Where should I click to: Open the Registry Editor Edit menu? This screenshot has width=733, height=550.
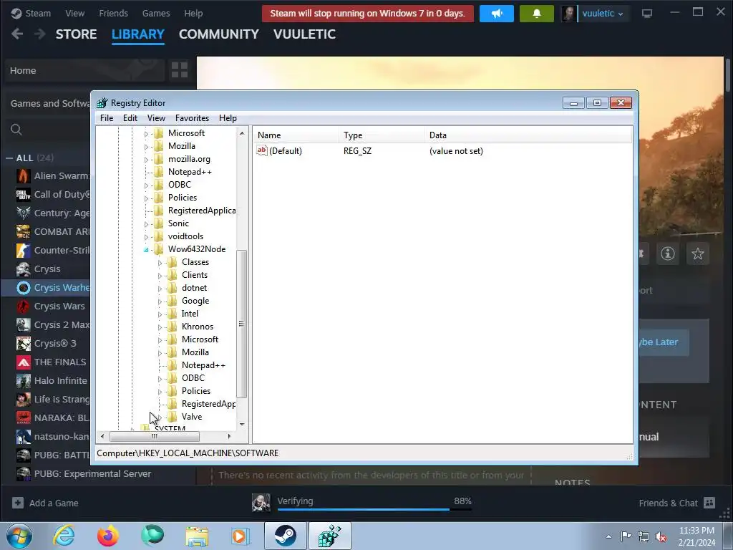pyautogui.click(x=130, y=118)
